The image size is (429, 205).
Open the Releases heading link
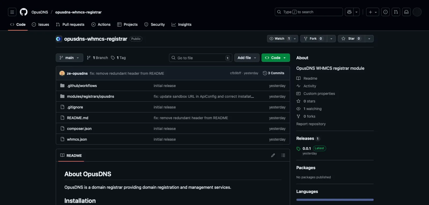point(305,138)
